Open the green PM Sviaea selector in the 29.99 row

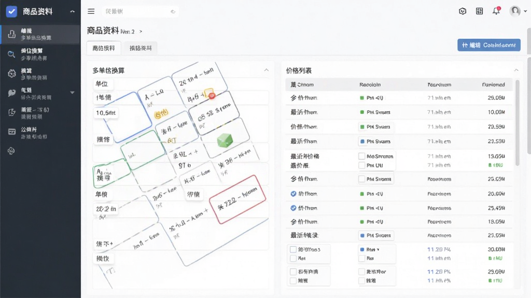[x=375, y=127]
